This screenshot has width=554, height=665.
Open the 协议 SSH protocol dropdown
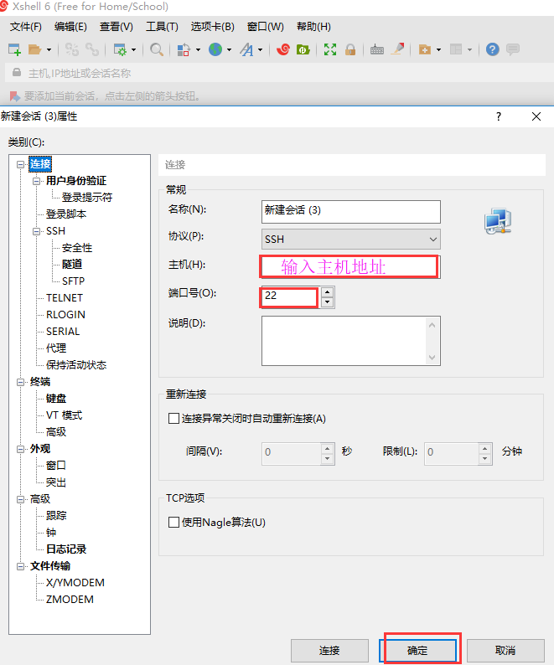351,240
